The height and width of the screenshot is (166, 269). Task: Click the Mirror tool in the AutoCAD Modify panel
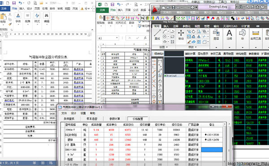(199, 36)
